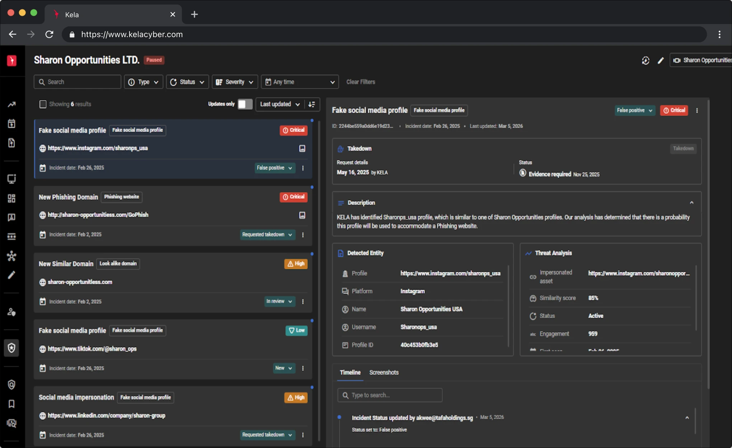Open more options on first Fake social media card

pos(303,168)
